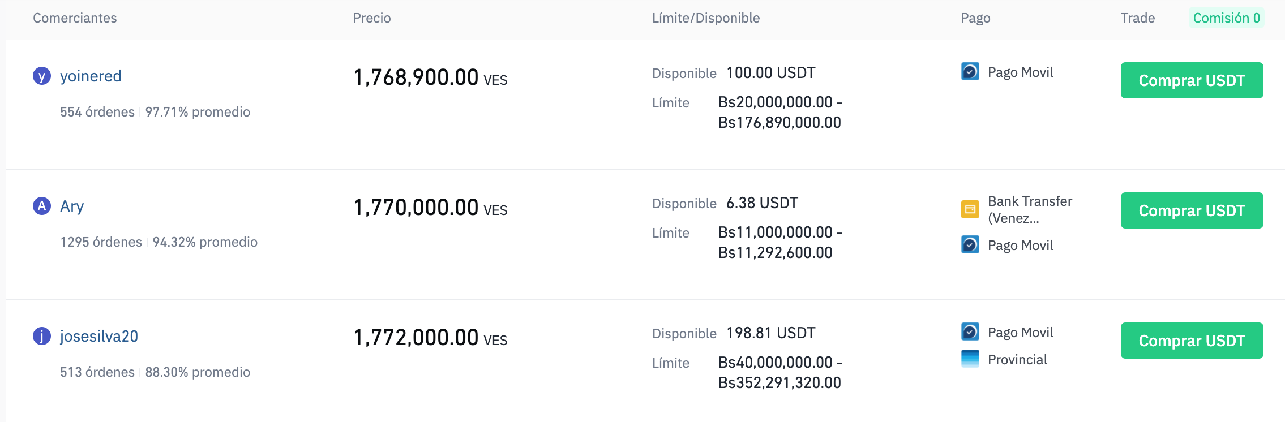Click the Precio column header
This screenshot has height=422, width=1285.
point(372,18)
